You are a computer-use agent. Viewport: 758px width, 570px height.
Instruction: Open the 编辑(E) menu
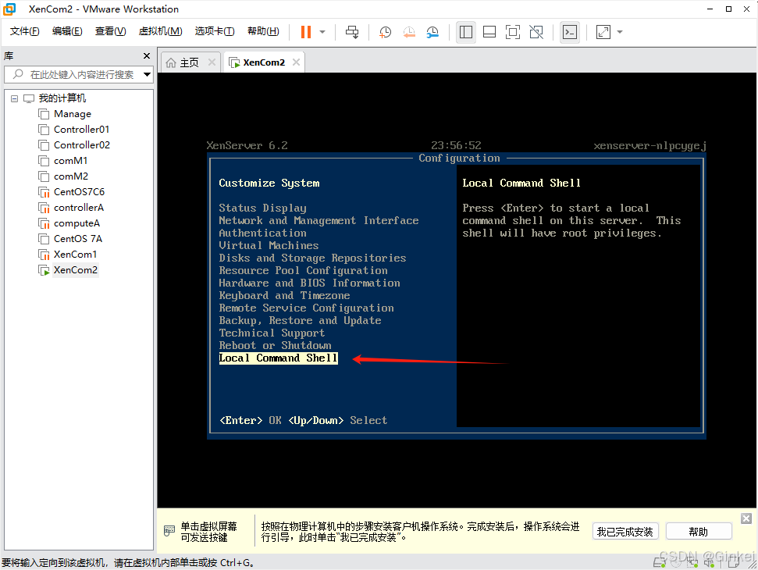67,31
